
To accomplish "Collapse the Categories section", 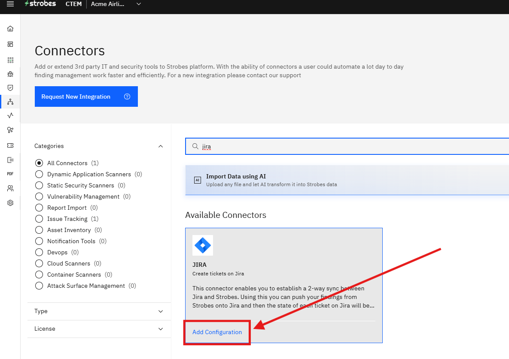I will (x=160, y=146).
